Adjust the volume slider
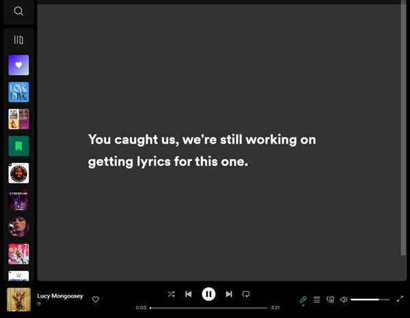This screenshot has height=318, width=410. coord(370,300)
